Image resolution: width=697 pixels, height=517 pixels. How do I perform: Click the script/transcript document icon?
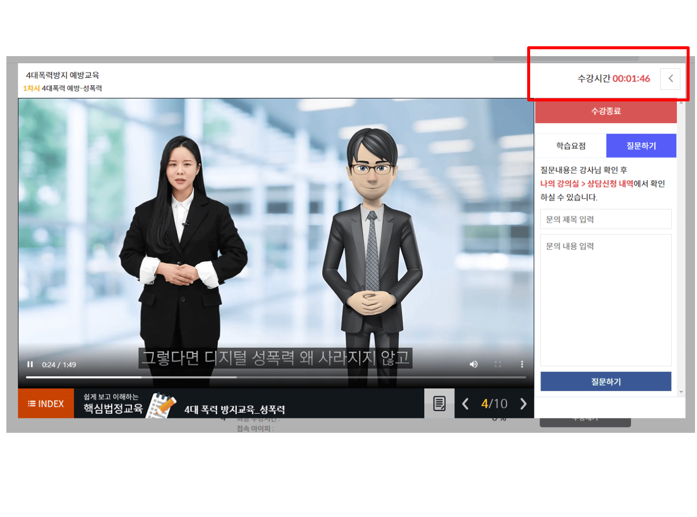(x=439, y=403)
